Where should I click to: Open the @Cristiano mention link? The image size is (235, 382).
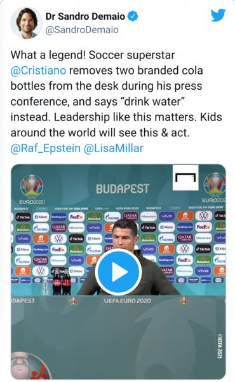point(38,71)
